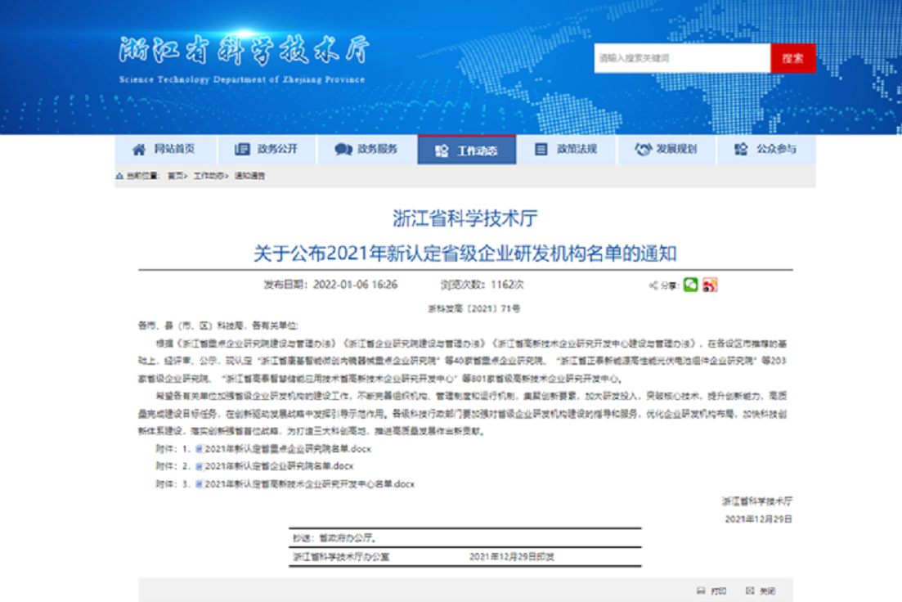Click the icon beside 公众参与
902x602 pixels.
pos(739,149)
